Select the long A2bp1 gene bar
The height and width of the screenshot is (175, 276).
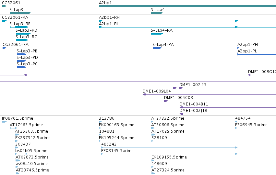tap(187, 6)
